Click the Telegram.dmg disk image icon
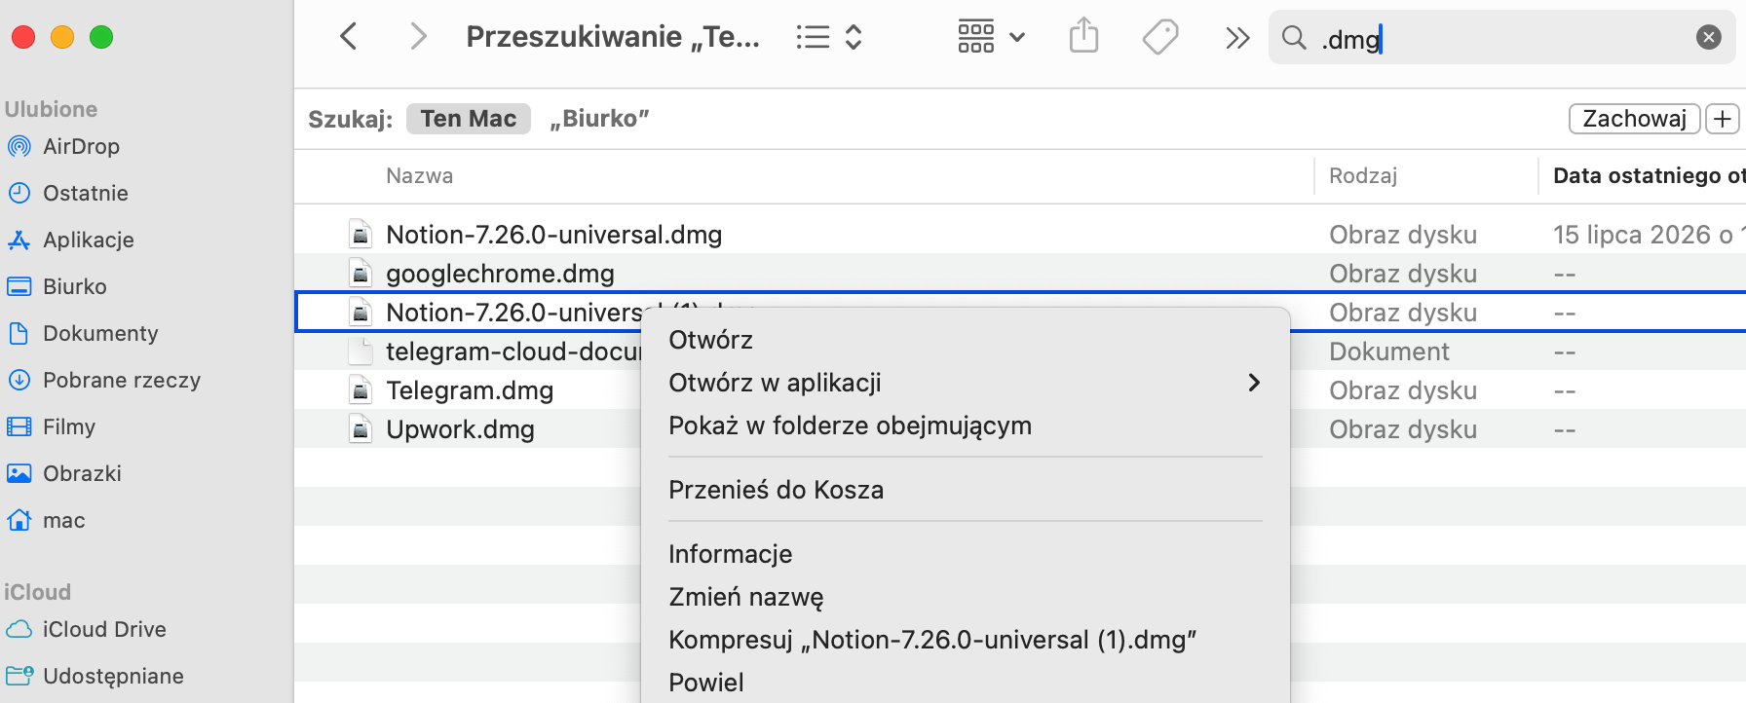 pos(361,390)
